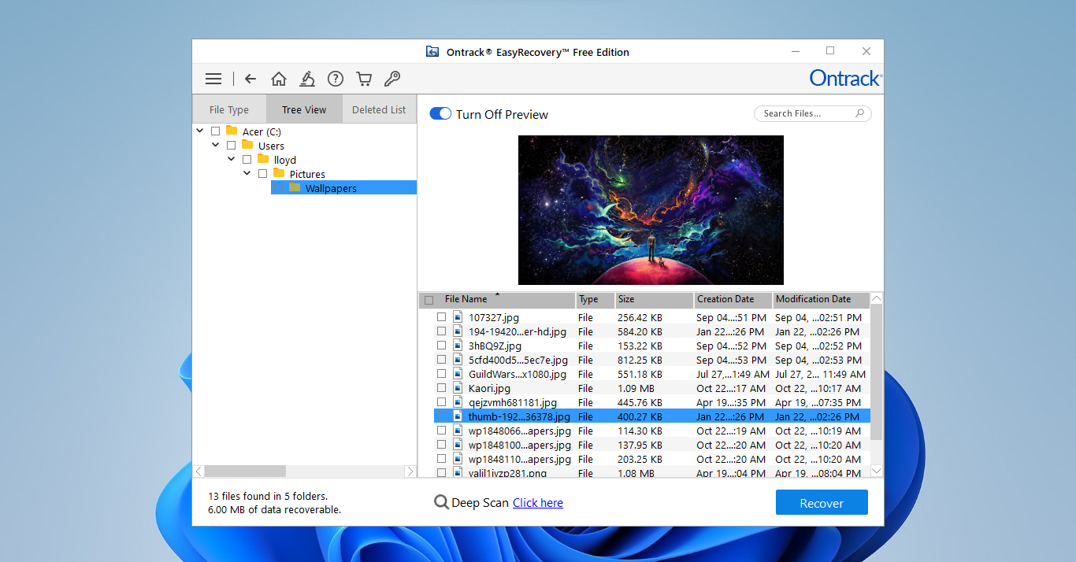Sort by Type column header
The image size is (1076, 562).
[596, 300]
